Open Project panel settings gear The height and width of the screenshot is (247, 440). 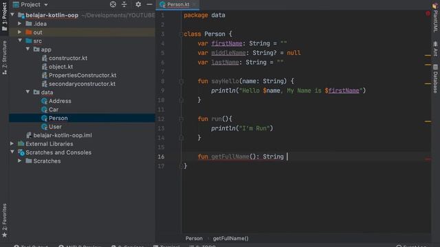(138, 4)
